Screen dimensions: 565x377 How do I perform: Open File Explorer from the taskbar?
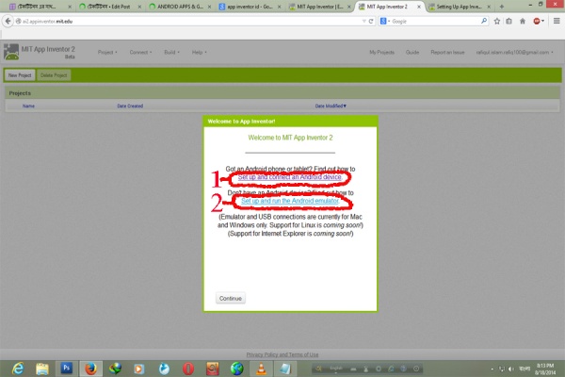pos(42,369)
